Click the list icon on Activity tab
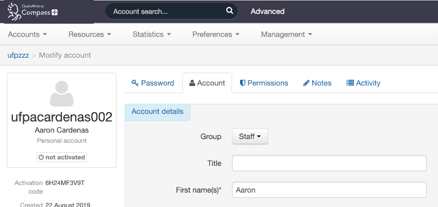 [350, 83]
